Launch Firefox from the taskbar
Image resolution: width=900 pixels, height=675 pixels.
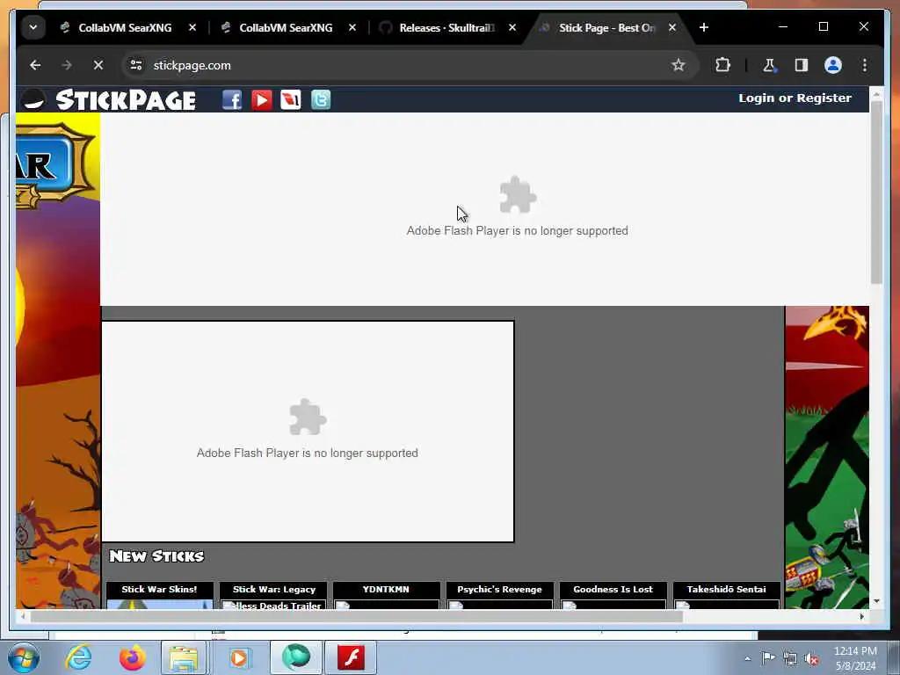(x=132, y=657)
